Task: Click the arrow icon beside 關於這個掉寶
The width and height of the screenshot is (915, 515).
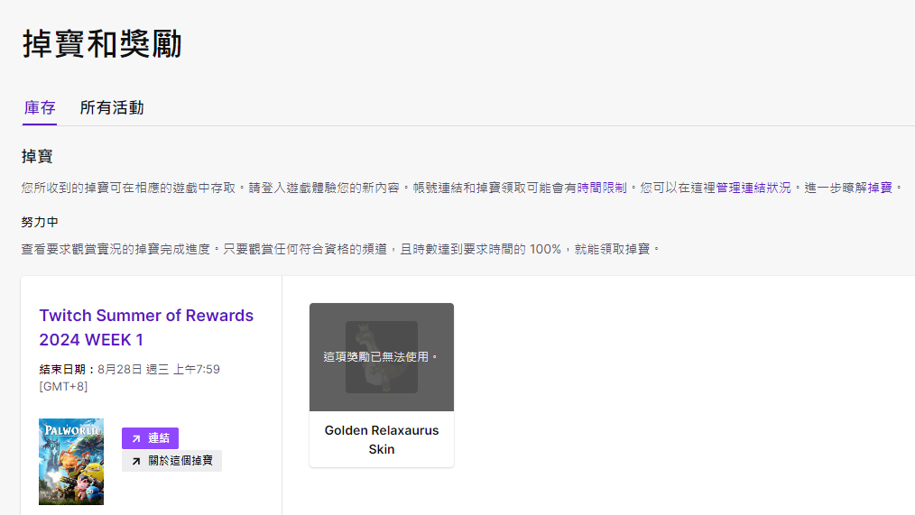Action: (136, 462)
